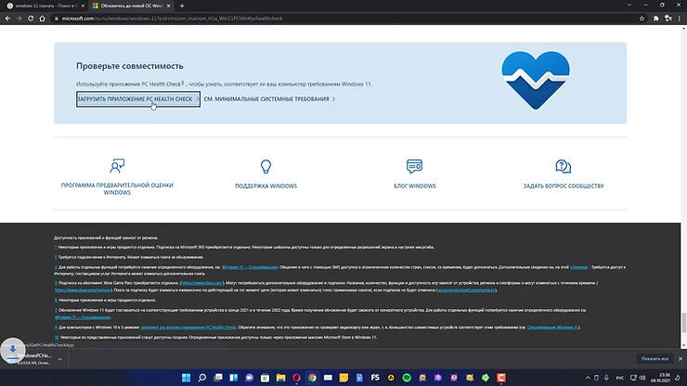
Task: Open the PC Health Check app link in footnote 9
Action: (188, 328)
